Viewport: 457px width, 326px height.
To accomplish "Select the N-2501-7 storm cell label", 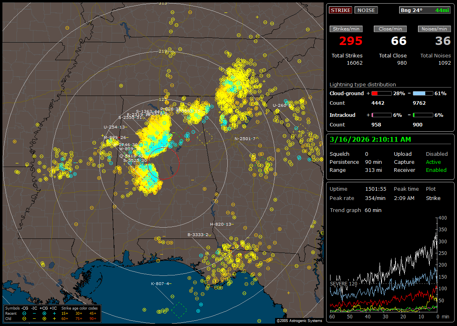I will tap(245, 139).
